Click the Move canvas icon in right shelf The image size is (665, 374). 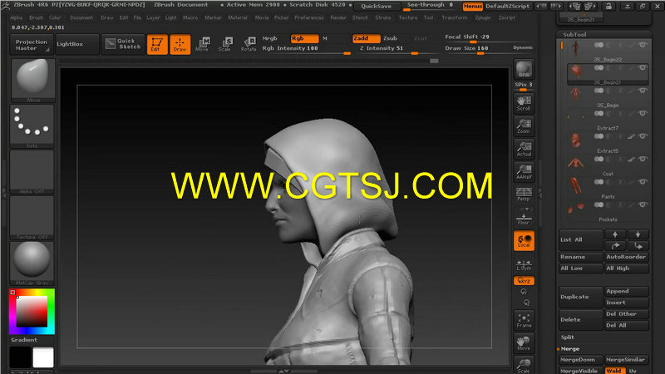pyautogui.click(x=524, y=343)
